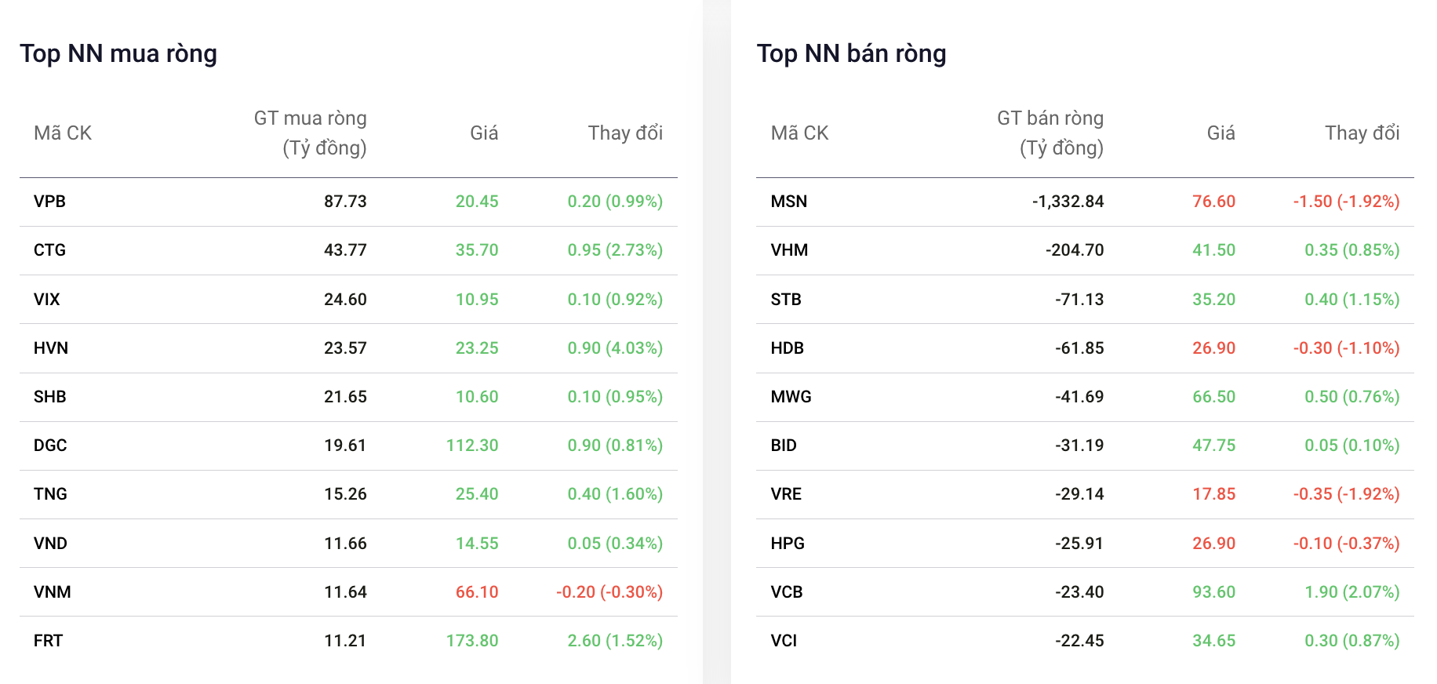The height and width of the screenshot is (684, 1437).
Task: Click the 47.75 price of BID
Action: click(1214, 446)
